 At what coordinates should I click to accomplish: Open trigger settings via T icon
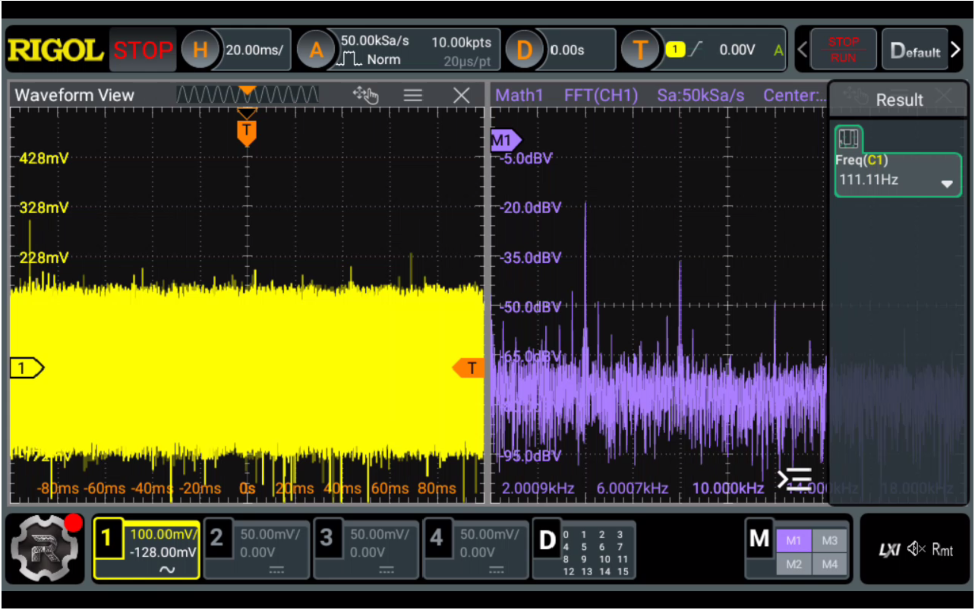tap(640, 50)
